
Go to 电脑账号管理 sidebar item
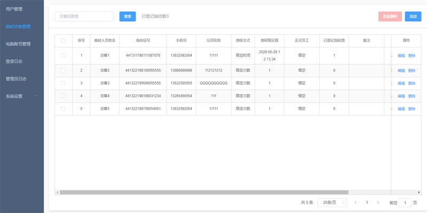[x=18, y=44]
